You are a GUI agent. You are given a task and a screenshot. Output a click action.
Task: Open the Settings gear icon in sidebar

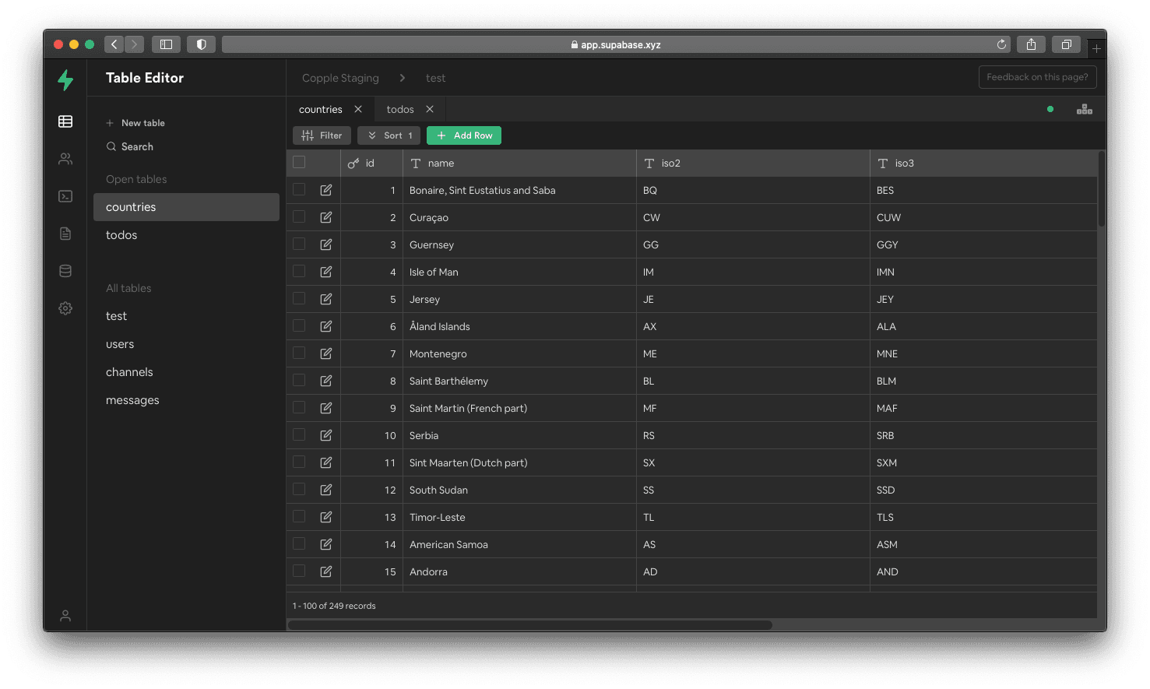[x=65, y=308]
